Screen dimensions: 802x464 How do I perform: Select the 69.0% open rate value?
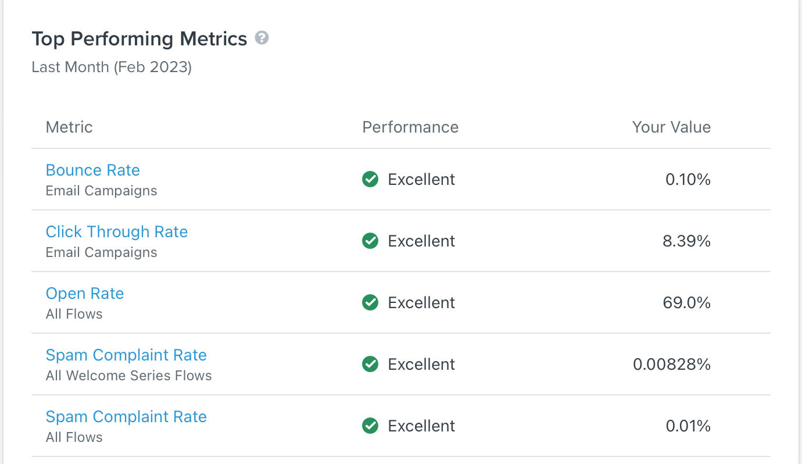tap(686, 302)
